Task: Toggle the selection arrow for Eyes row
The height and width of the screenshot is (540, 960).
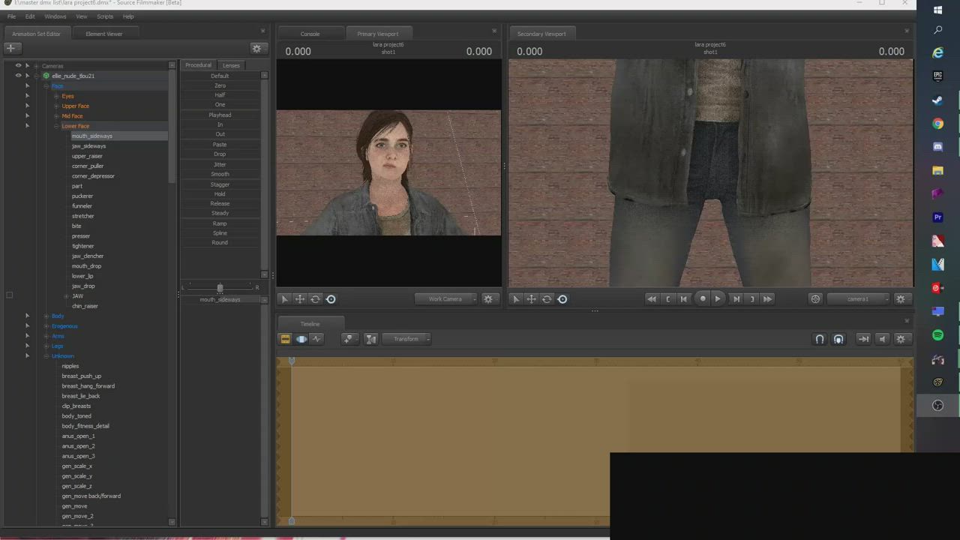Action: click(x=28, y=96)
